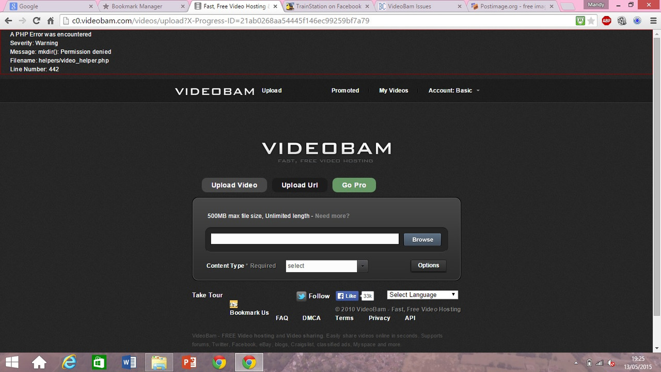Click the green shield extension icon in address bar
This screenshot has width=661, height=372.
pyautogui.click(x=580, y=21)
